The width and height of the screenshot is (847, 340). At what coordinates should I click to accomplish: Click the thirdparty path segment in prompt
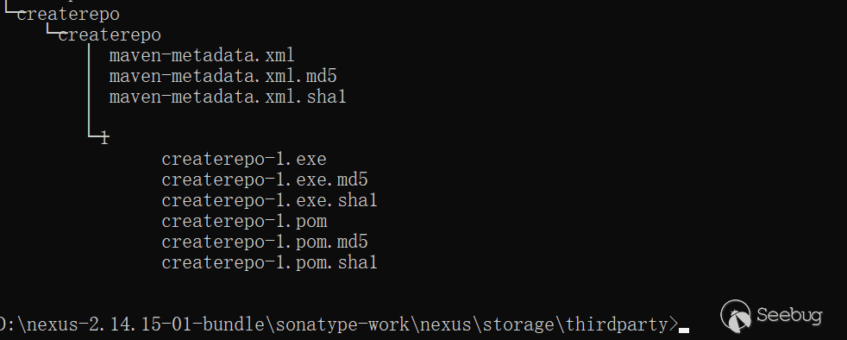pos(617,324)
